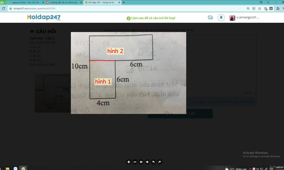Bookmark this page with the star

click(x=260, y=8)
